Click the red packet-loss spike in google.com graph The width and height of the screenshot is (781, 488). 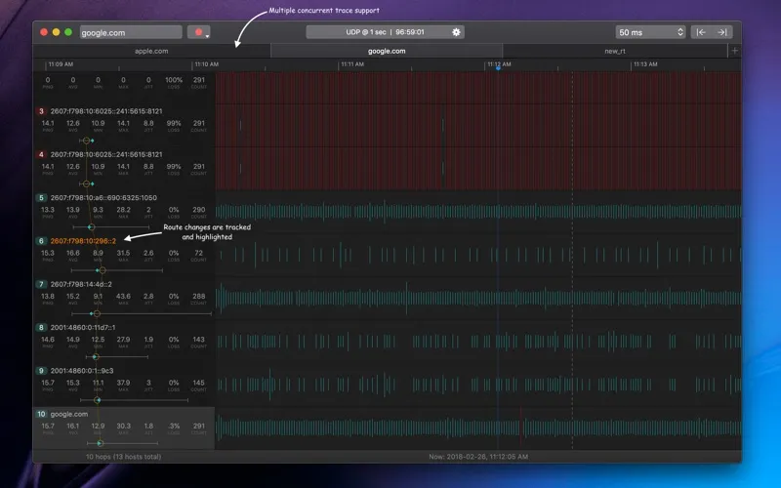[521, 427]
